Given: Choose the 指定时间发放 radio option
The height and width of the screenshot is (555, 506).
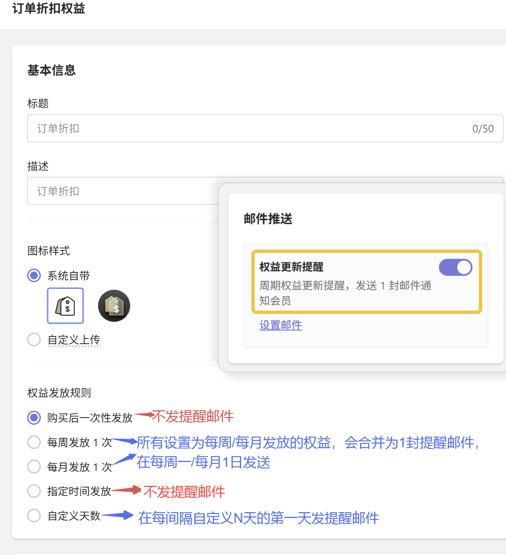Looking at the screenshot, I should (x=34, y=491).
